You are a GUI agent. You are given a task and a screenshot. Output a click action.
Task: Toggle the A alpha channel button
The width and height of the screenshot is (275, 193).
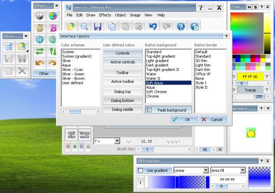click(x=88, y=147)
